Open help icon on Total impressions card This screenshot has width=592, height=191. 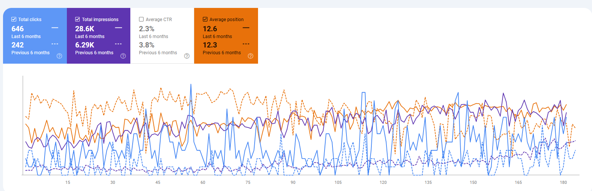pos(123,56)
